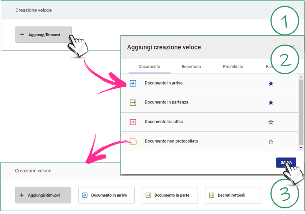Toggle the filled star for Documento in partenza
Viewport: 305px width, 214px height.
coord(271,102)
